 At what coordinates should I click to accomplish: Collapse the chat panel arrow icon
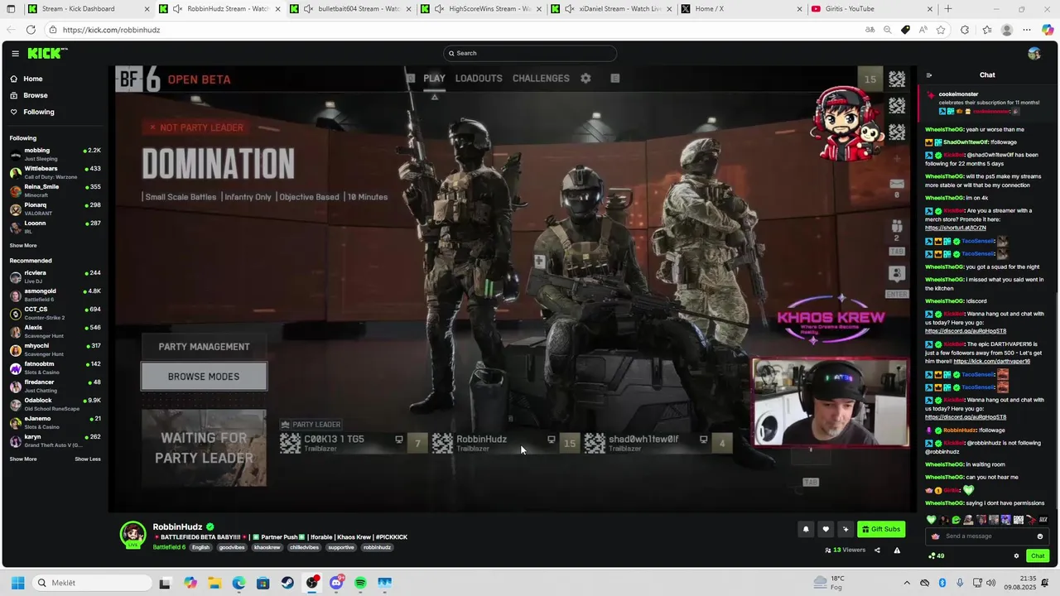coord(928,74)
